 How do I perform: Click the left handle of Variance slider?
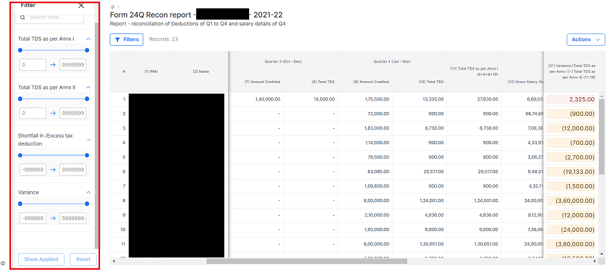(20, 203)
